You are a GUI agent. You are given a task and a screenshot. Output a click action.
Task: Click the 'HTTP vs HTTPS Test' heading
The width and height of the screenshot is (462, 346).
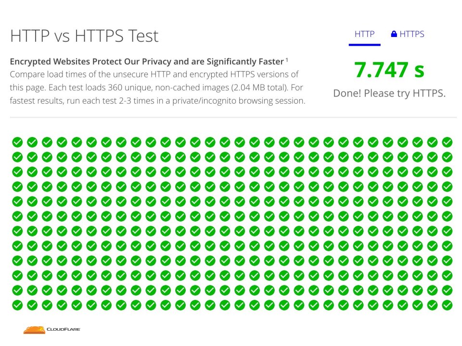(84, 36)
